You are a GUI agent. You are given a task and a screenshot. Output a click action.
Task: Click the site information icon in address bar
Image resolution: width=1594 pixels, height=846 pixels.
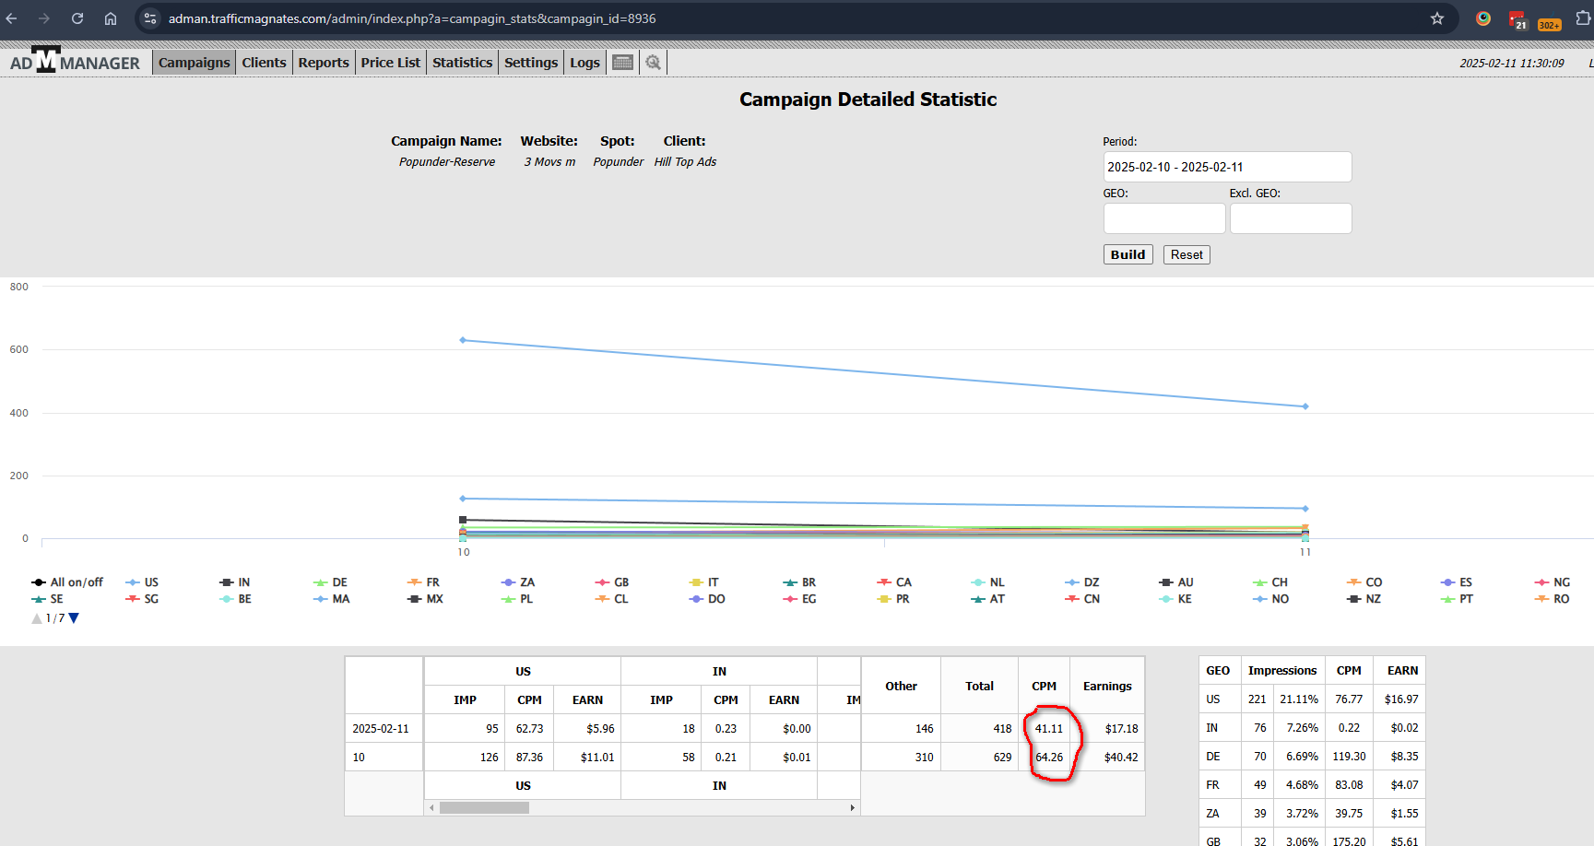(150, 18)
